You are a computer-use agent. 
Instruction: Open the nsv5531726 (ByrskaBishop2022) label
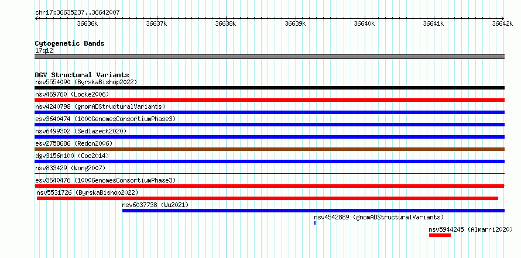(87, 192)
